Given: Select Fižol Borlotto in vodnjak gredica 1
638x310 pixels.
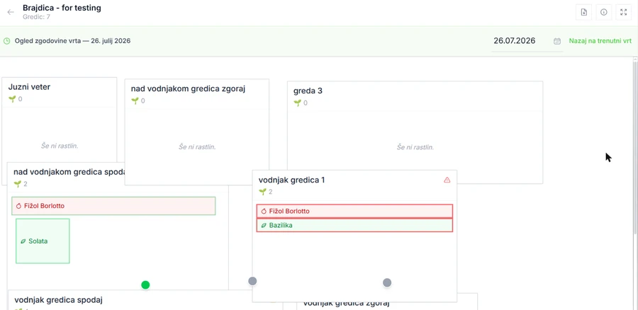Looking at the screenshot, I should coord(354,212).
